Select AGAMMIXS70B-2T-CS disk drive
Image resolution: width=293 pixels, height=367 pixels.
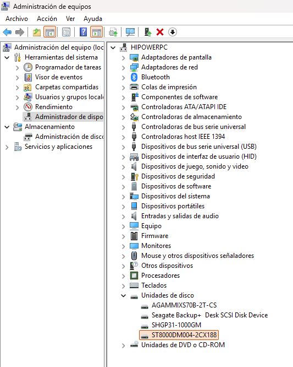[x=184, y=305]
